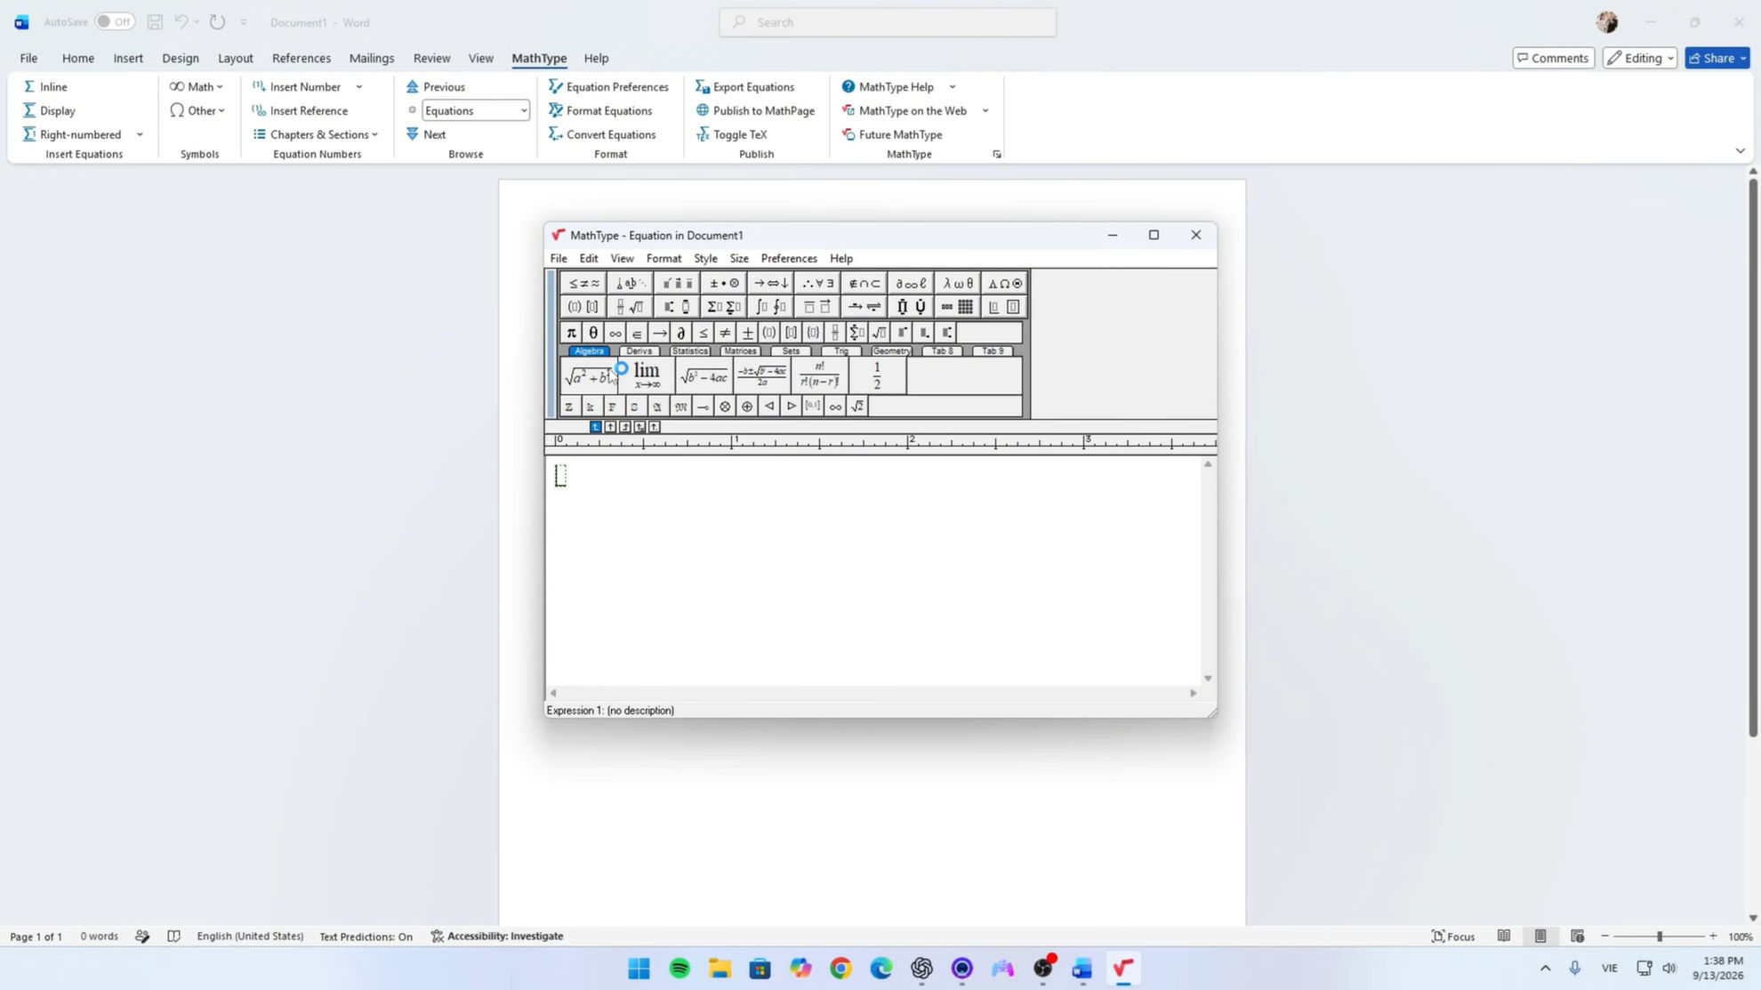
Task: Switch to the Geometry tab
Action: pos(891,351)
